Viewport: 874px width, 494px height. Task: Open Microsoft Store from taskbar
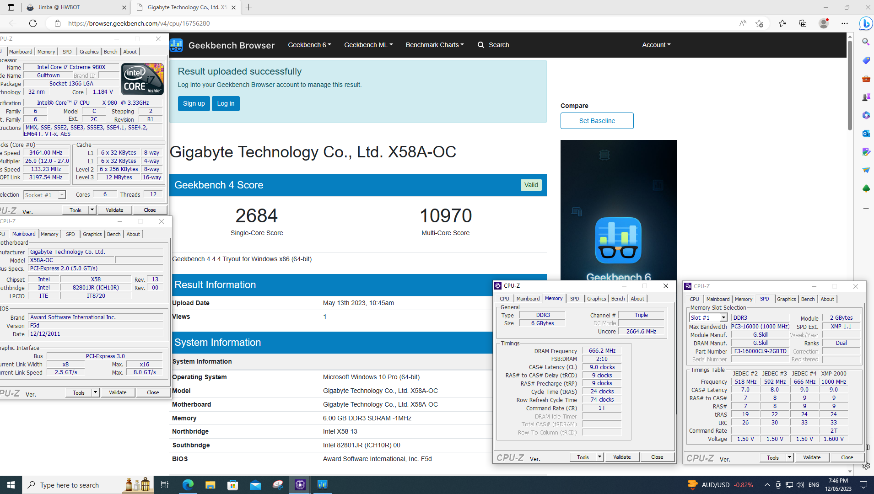point(233,485)
